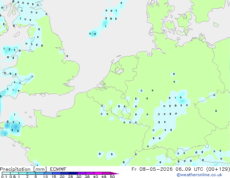This screenshot has height=178, width=230.
Task: Click the "ECMWF" model label
Action: pos(58,169)
